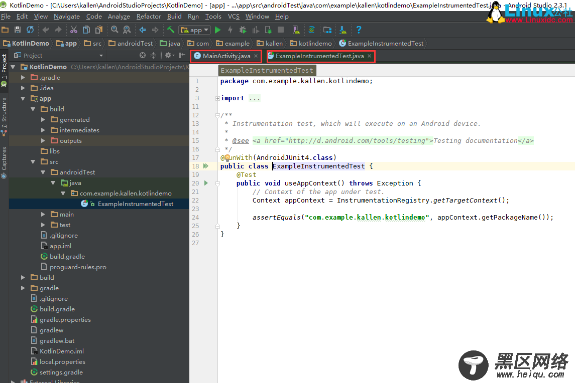Click the Replace magnifier icon
This screenshot has height=383, width=575.
tap(127, 30)
